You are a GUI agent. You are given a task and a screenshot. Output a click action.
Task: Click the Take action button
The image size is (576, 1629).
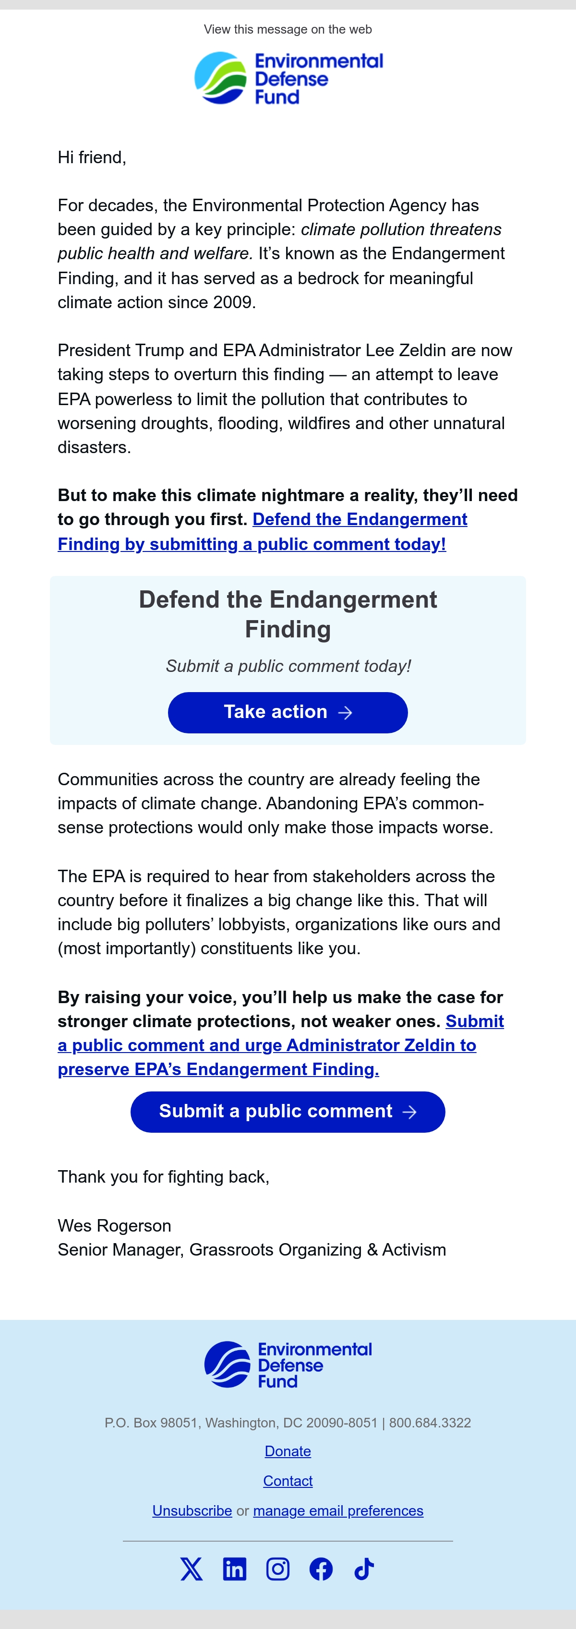(288, 713)
